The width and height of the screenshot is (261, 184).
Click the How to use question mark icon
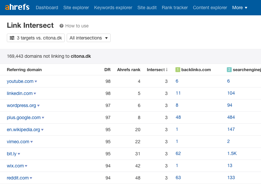coord(62,26)
